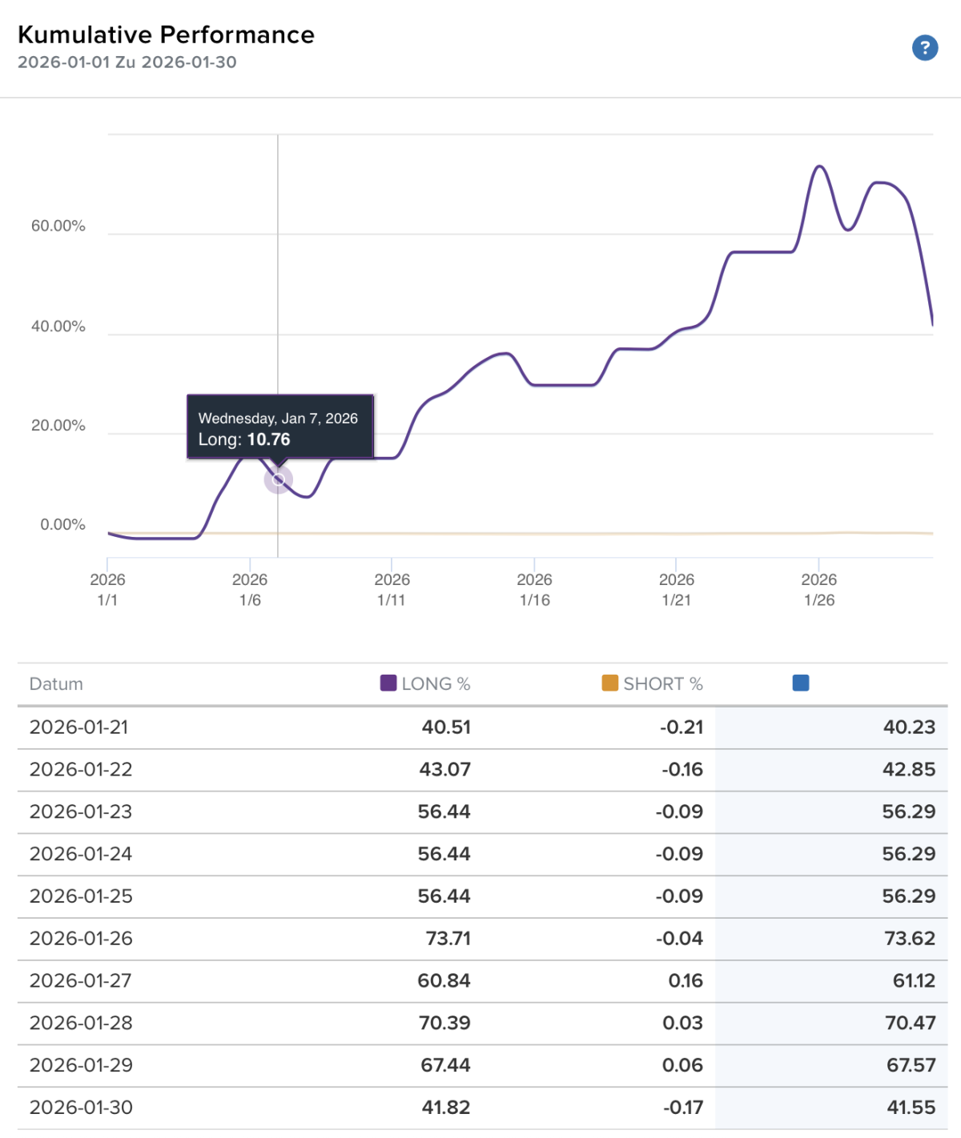961x1138 pixels.
Task: Select the 2026-01-26 date cell
Action: pyautogui.click(x=81, y=939)
